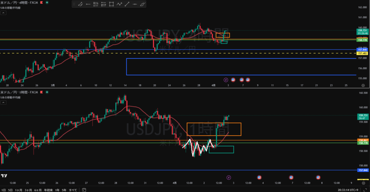Select the horizontal ray tool in toolbar
Screen dimensions: 370x192
[88, 5]
